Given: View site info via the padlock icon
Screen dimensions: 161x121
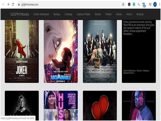Looking at the screenshot, I should click(x=19, y=4).
